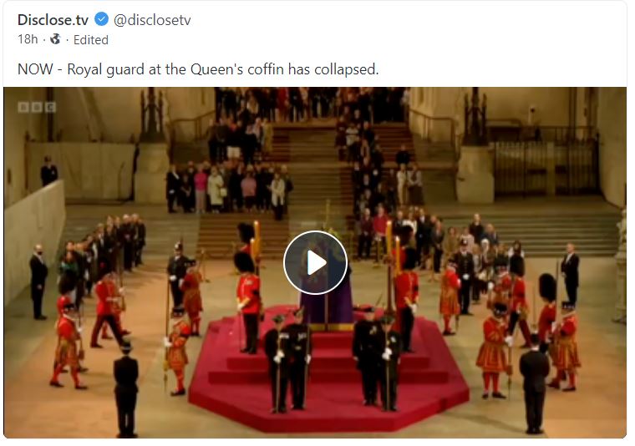Click the blue verified checkmark badge
Viewport: 635px width, 446px height.
101,19
